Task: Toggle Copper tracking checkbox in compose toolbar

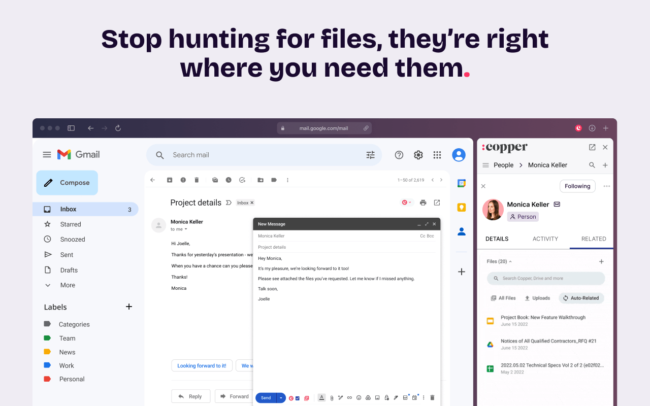Action: click(298, 398)
